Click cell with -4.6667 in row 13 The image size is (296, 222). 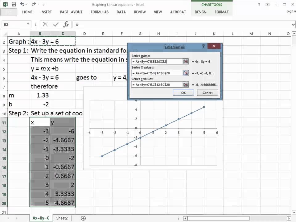click(63, 140)
